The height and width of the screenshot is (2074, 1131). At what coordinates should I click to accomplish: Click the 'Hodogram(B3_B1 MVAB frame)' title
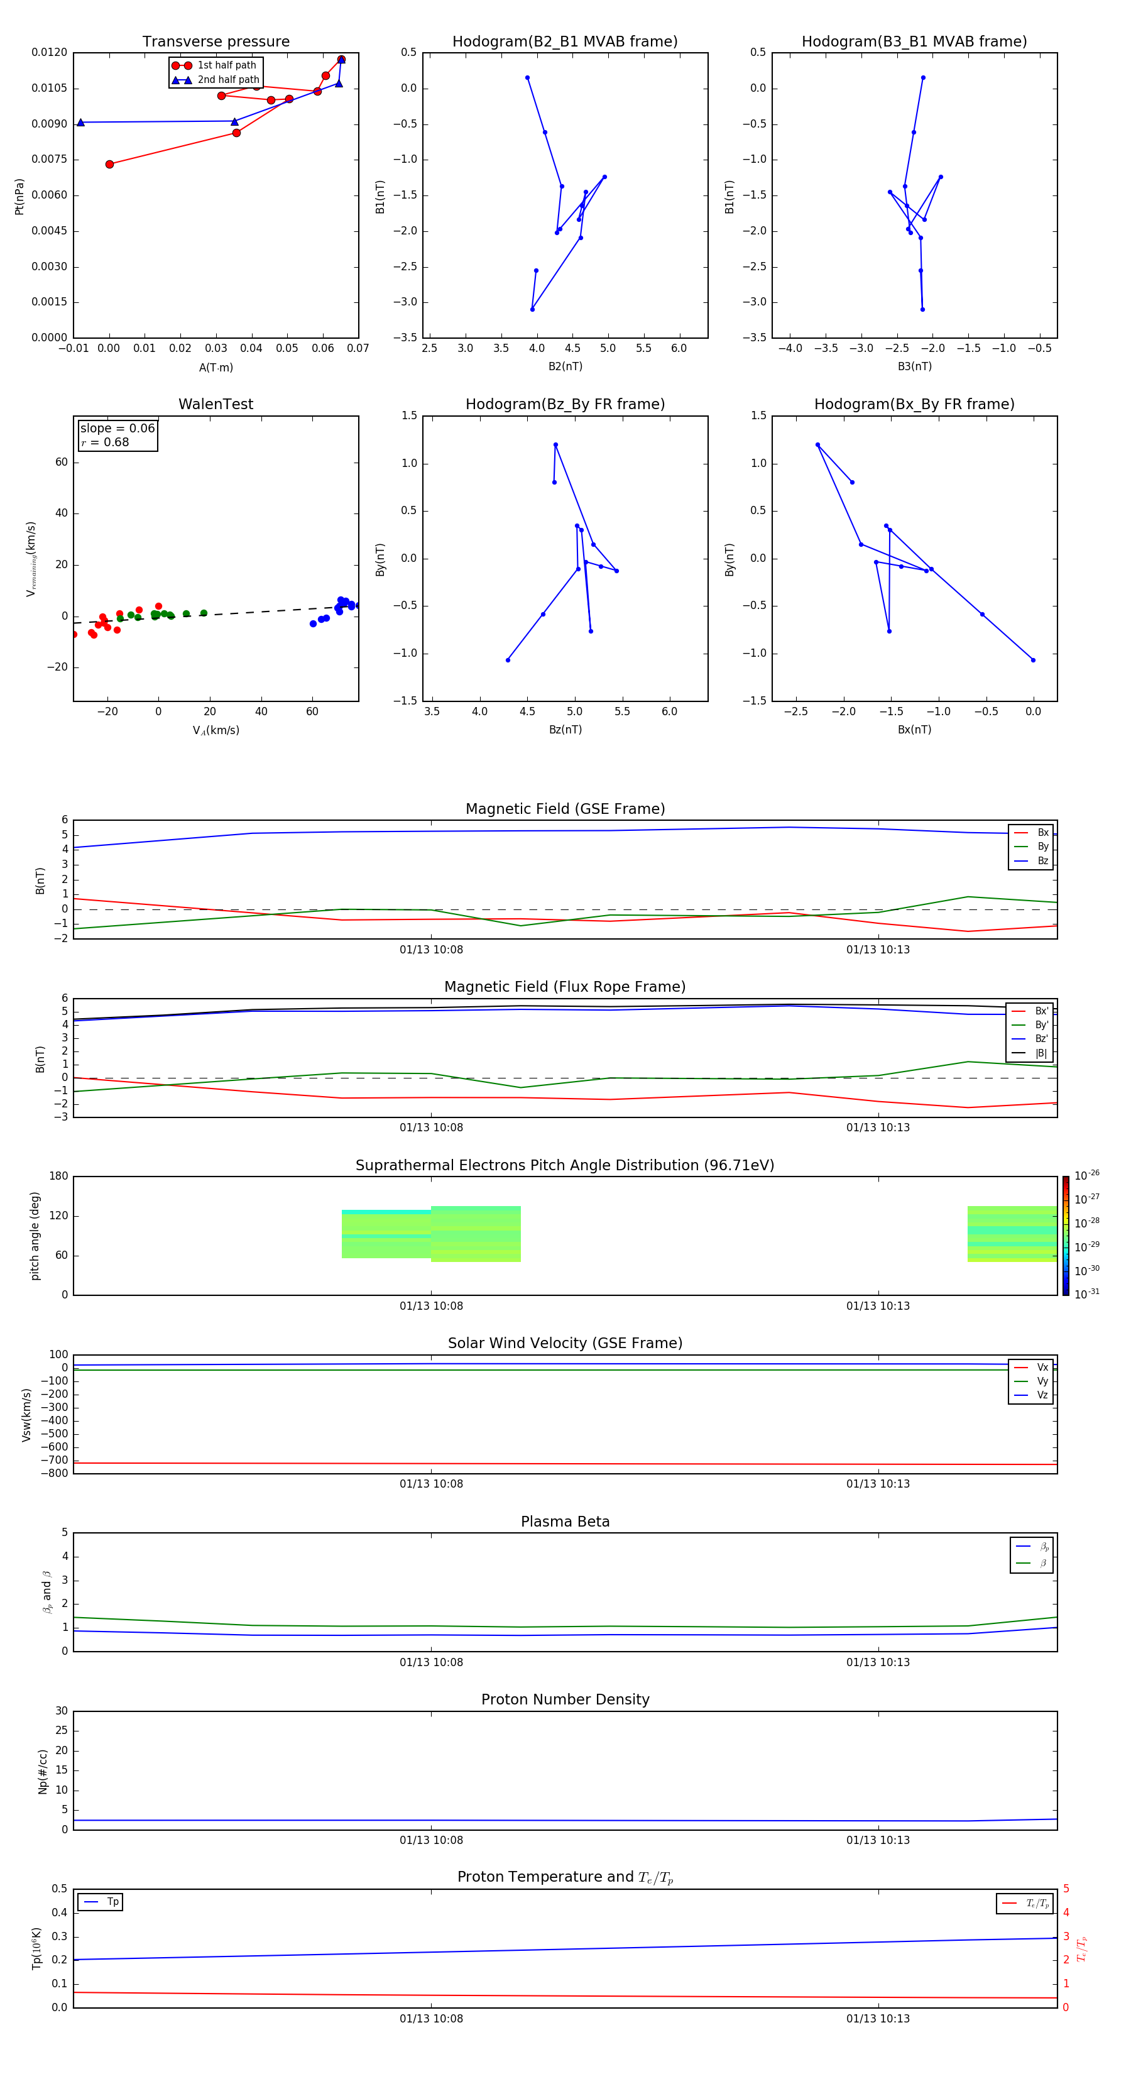coord(914,42)
